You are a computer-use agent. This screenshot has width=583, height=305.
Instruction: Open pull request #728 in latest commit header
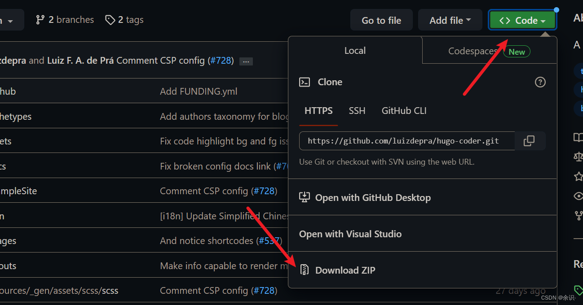(221, 61)
